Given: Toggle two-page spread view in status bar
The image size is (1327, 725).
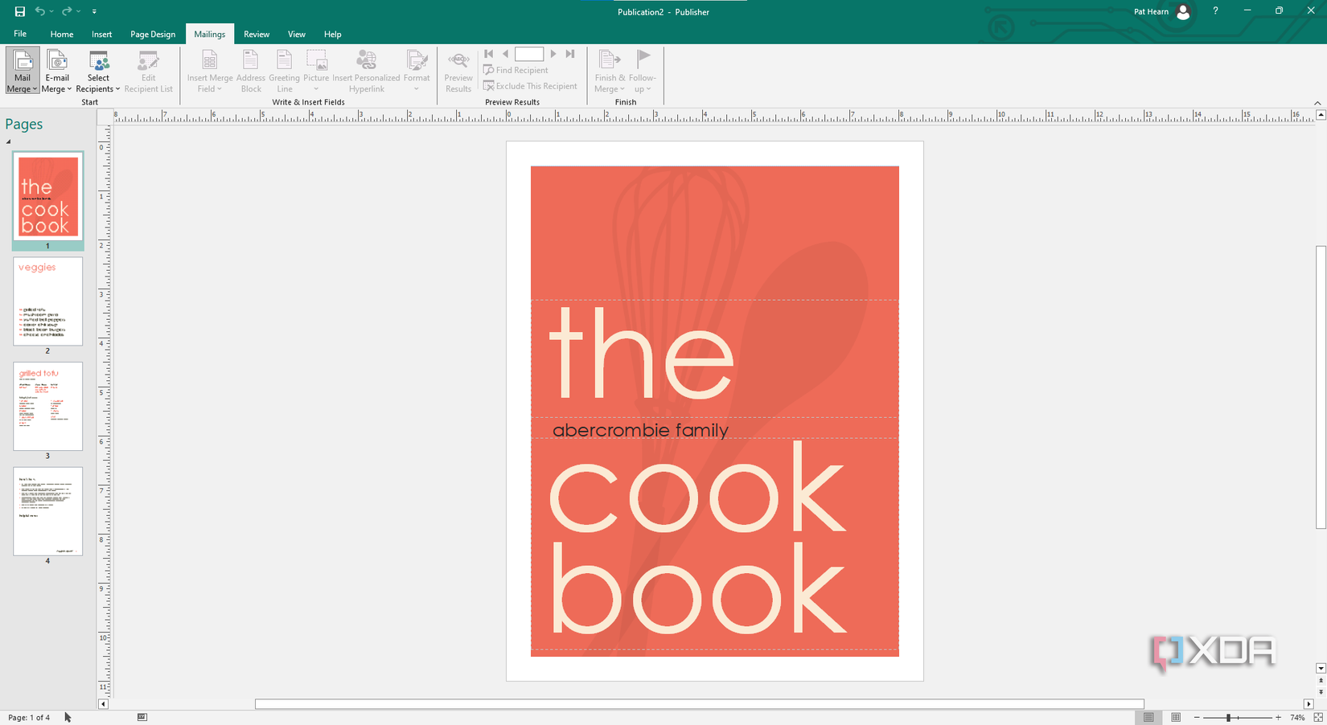Looking at the screenshot, I should (x=1176, y=717).
